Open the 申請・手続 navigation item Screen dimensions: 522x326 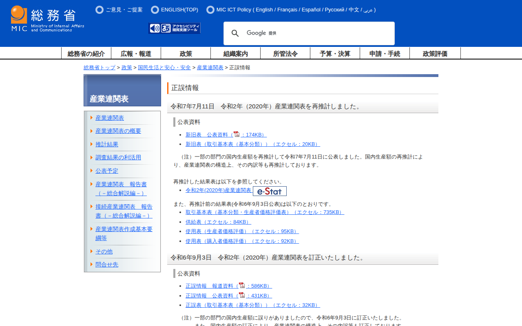[385, 53]
